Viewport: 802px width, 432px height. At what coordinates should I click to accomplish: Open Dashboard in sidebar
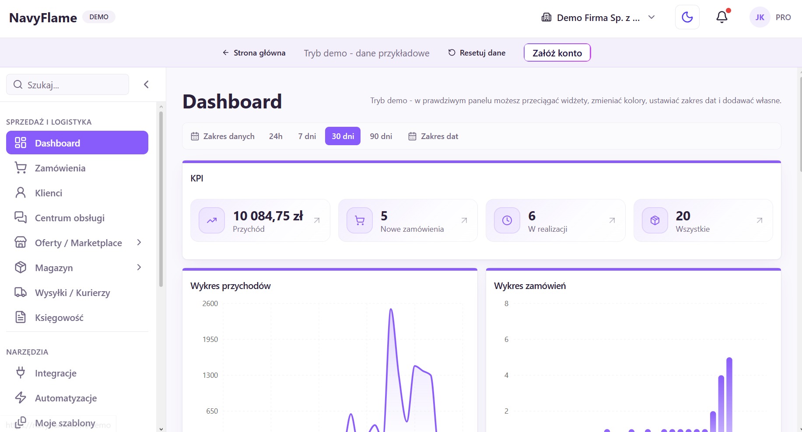tap(77, 143)
